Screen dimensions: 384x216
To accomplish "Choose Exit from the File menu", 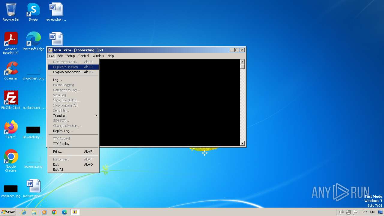I will tap(73, 164).
